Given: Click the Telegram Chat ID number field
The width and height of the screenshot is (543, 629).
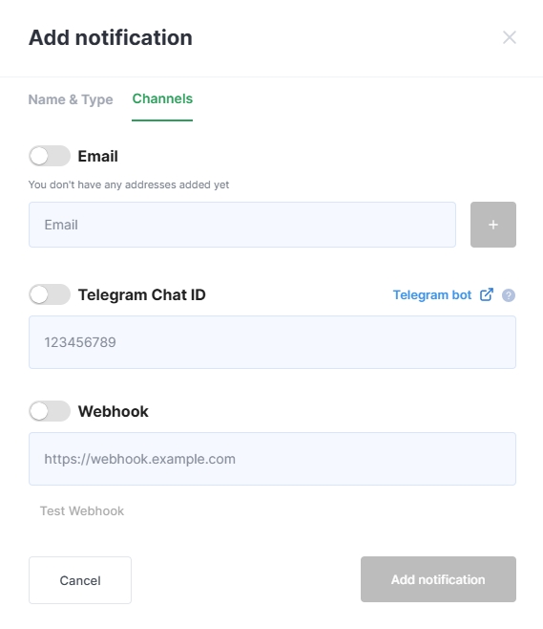Looking at the screenshot, I should 272,342.
